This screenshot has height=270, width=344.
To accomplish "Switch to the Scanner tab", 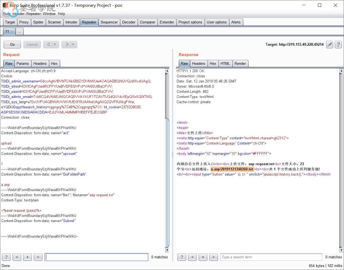I will tap(54, 22).
